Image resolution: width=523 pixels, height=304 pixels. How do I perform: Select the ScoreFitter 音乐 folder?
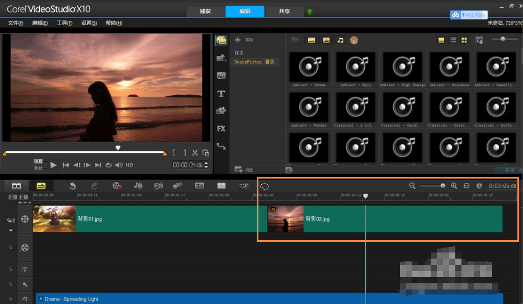click(254, 62)
